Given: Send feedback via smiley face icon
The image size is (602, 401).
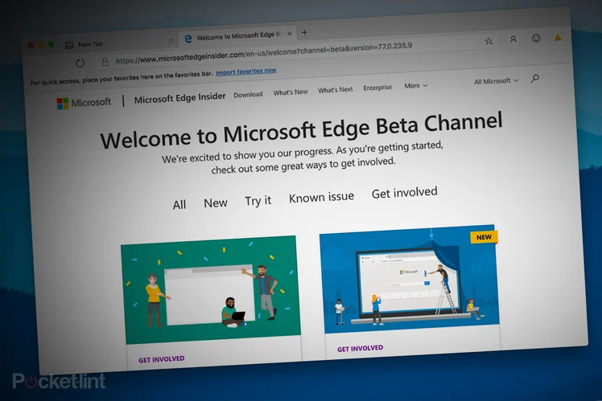Looking at the screenshot, I should (536, 38).
